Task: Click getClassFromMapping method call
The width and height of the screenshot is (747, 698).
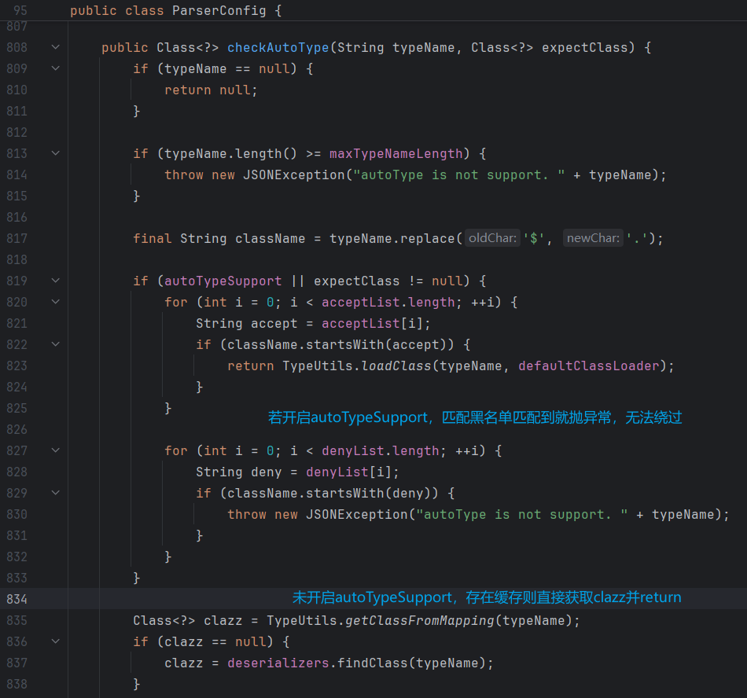Action: tap(420, 620)
